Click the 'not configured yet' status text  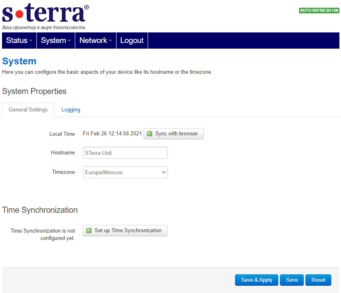42,234
